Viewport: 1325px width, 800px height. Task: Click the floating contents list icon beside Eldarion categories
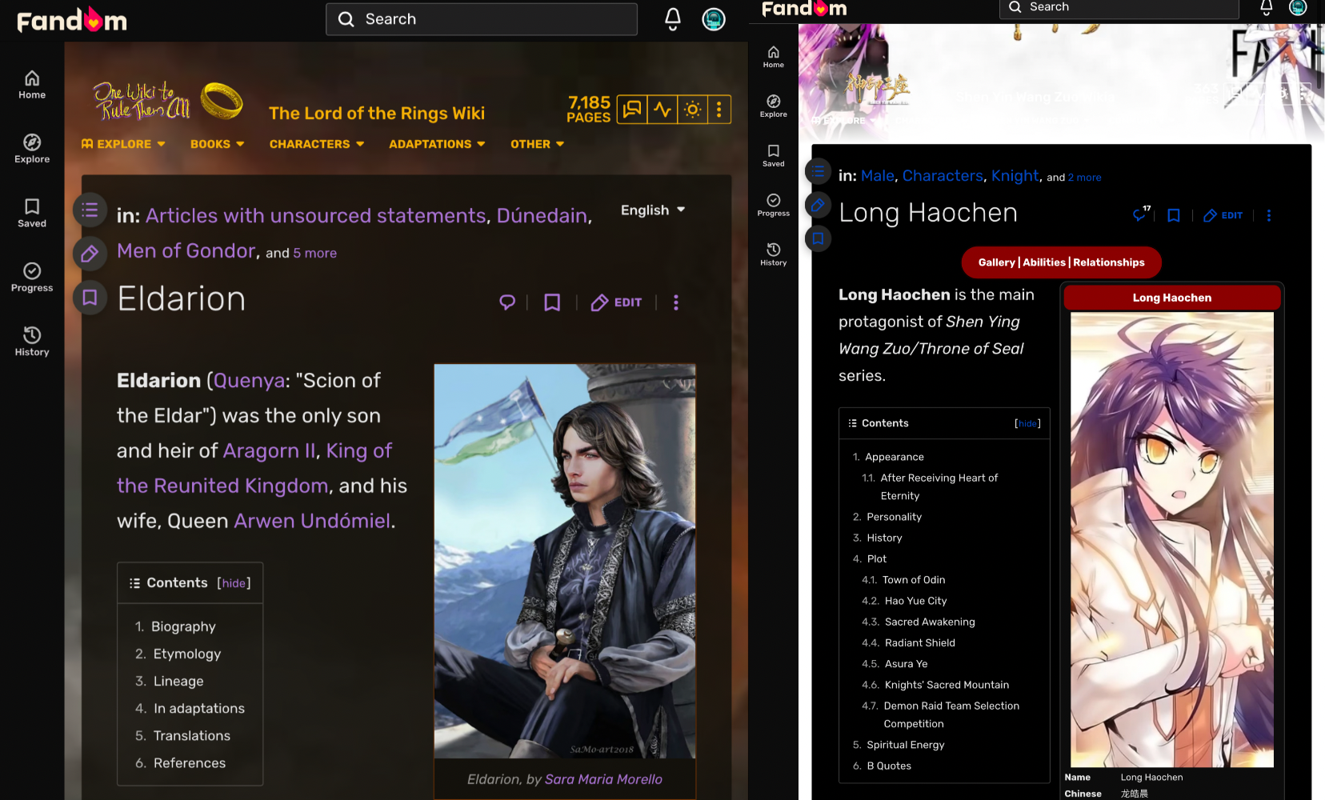90,210
